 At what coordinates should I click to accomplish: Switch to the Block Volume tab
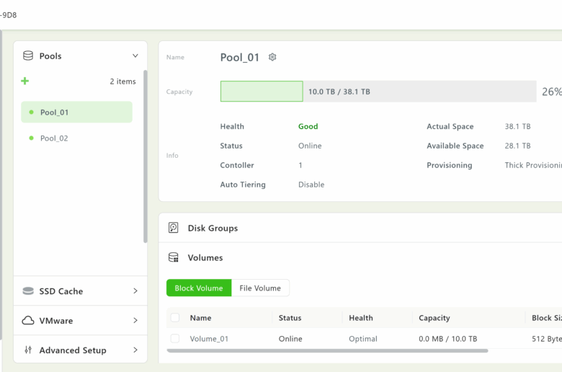(199, 288)
